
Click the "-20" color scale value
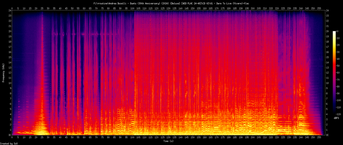coord(338,45)
